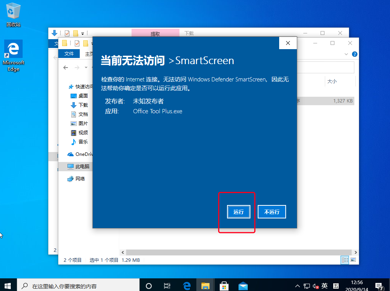The height and width of the screenshot is (291, 390).
Task: Go back using Explorer back arrow
Action: [66, 68]
